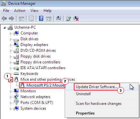Expand the Floppy drive controllers arrow

11,62
